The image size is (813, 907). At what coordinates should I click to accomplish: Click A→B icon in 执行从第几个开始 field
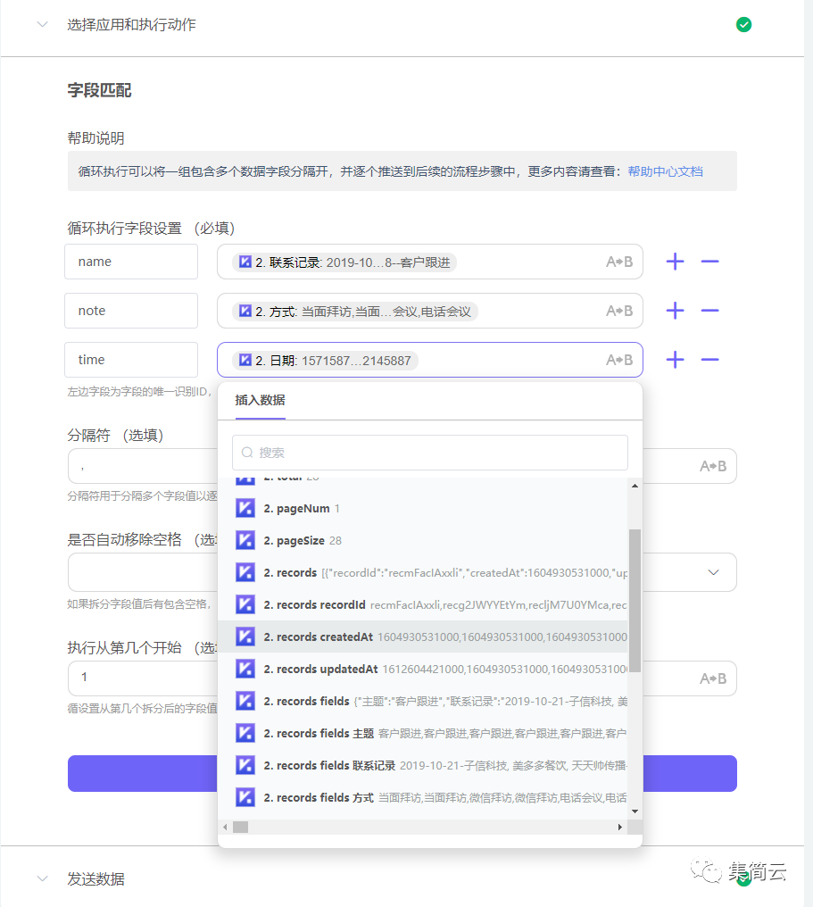click(713, 678)
